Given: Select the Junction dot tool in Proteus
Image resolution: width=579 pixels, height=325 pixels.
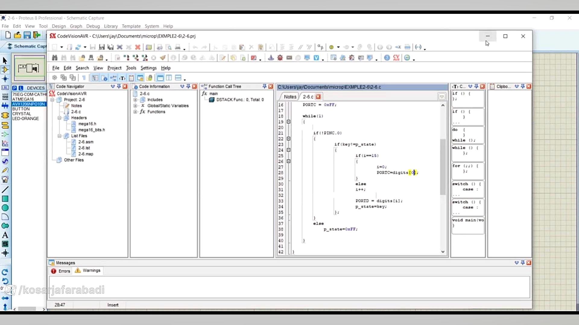Looking at the screenshot, I should point(5,79).
